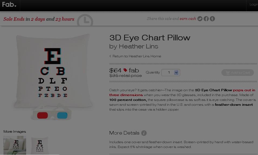The width and height of the screenshot is (258, 155).
Task: Select the plain pillow thumbnail
Action: 40,146
